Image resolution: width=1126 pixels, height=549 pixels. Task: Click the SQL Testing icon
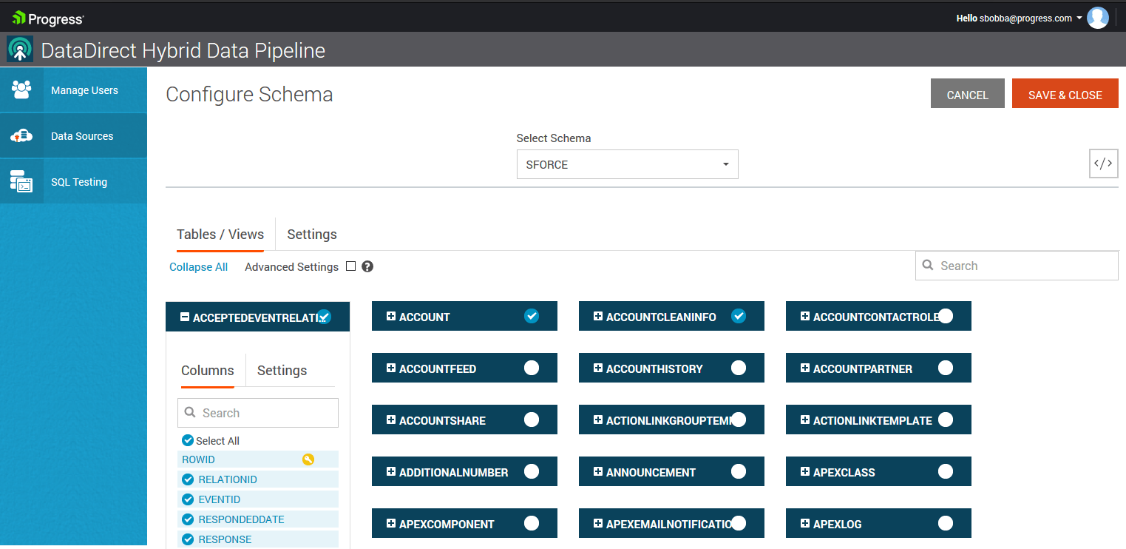click(21, 181)
